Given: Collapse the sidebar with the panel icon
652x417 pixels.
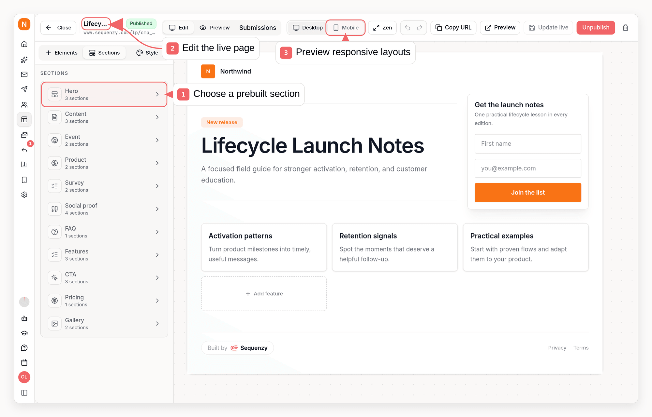Looking at the screenshot, I should pos(24,393).
